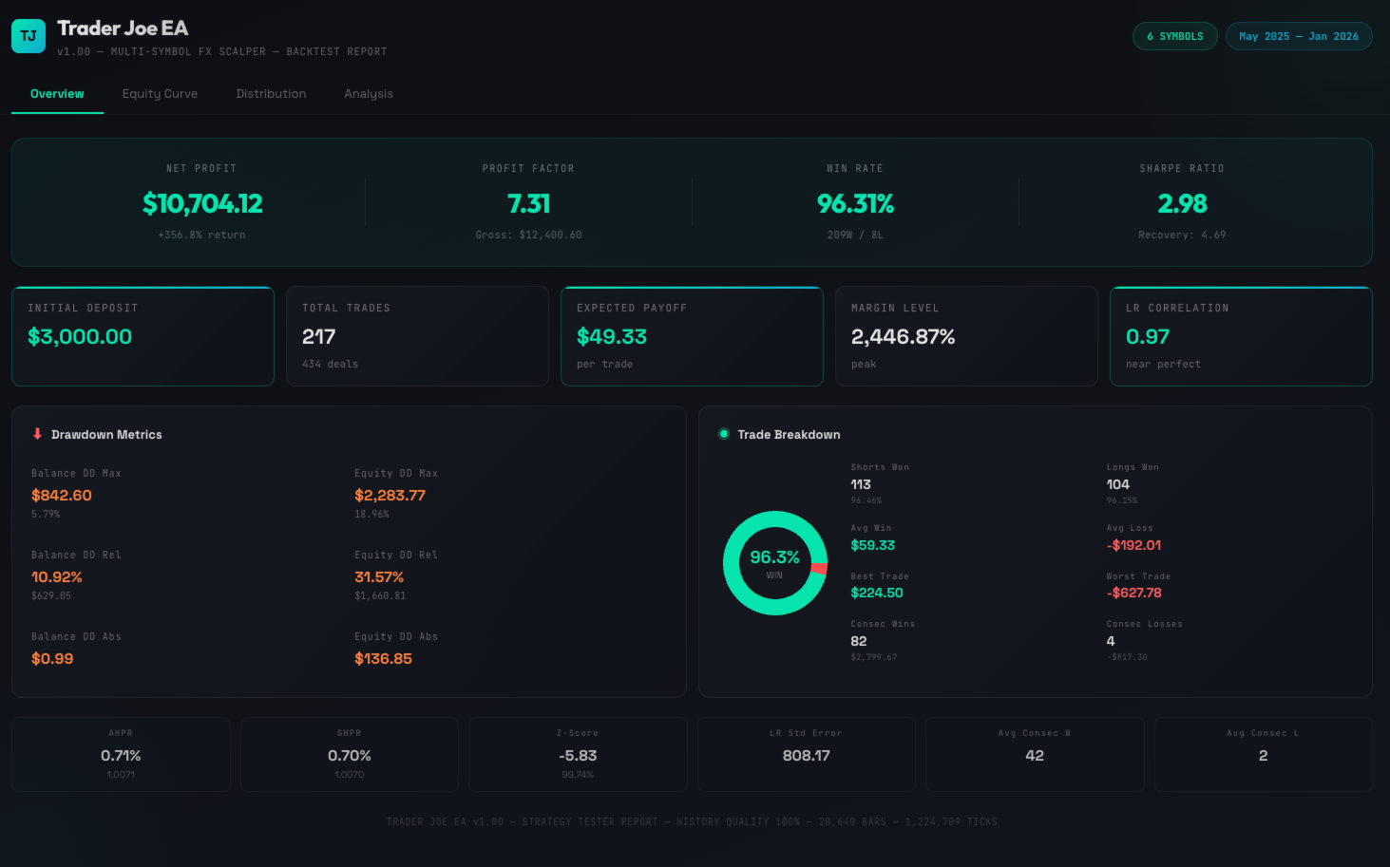1390x867 pixels.
Task: Select the Worst Trade value -$627.78
Action: click(x=1133, y=593)
